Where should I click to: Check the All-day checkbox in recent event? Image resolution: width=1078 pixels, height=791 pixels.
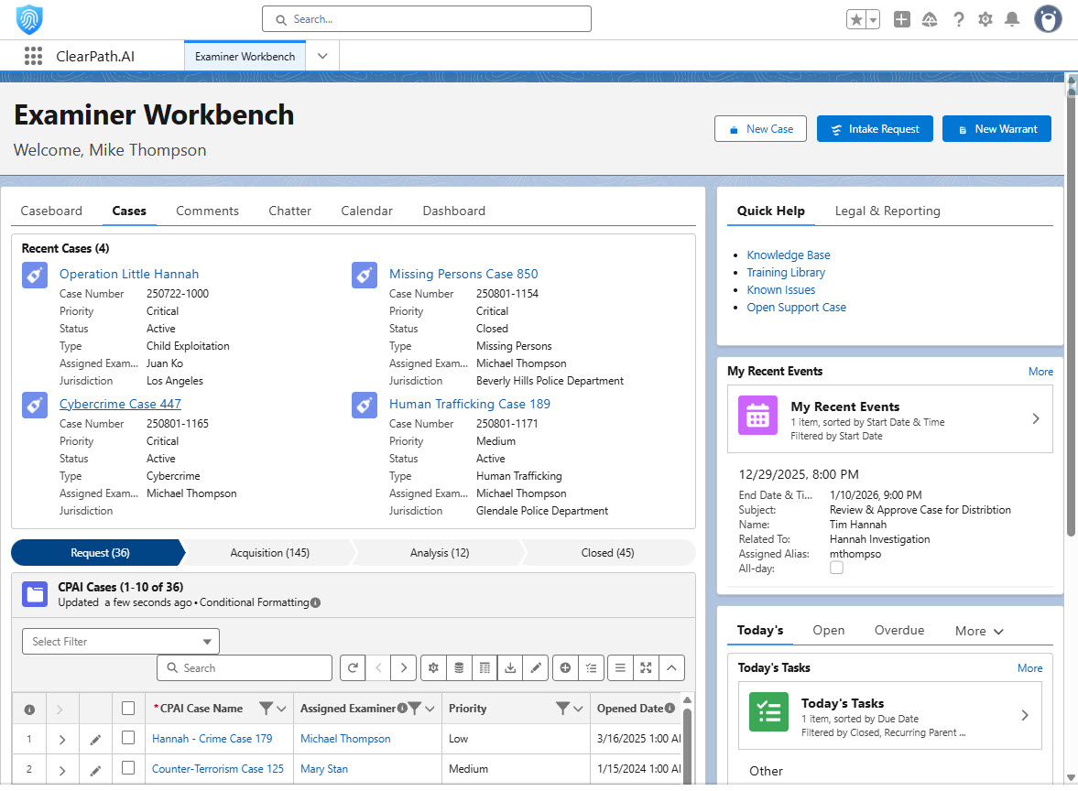click(836, 568)
